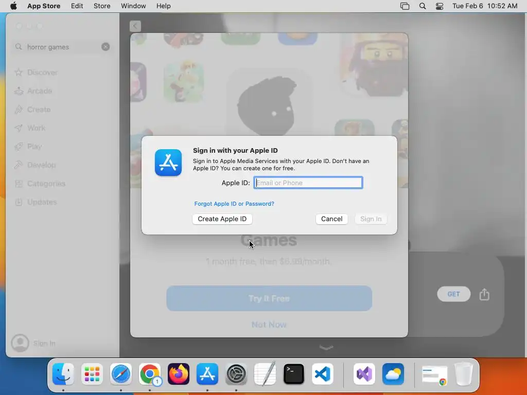The image size is (527, 395).
Task: Open the Apple menu
Action: point(13,6)
